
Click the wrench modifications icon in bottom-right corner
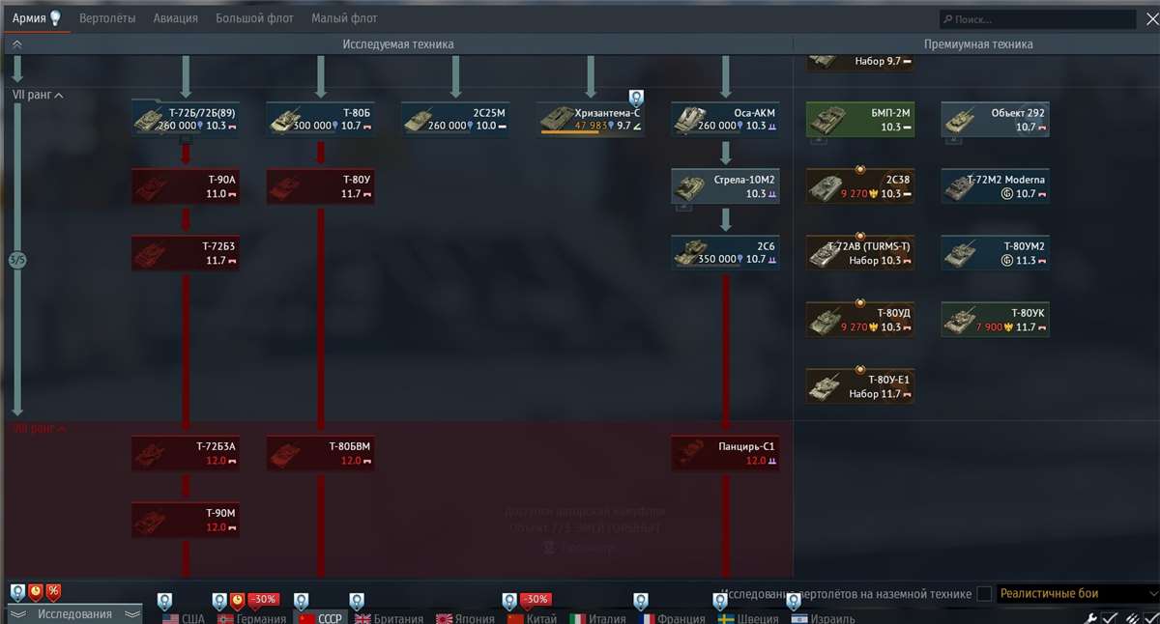(x=1092, y=617)
